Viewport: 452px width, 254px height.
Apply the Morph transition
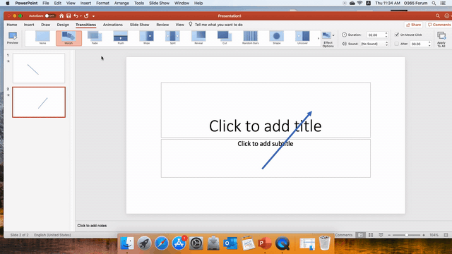pyautogui.click(x=69, y=38)
